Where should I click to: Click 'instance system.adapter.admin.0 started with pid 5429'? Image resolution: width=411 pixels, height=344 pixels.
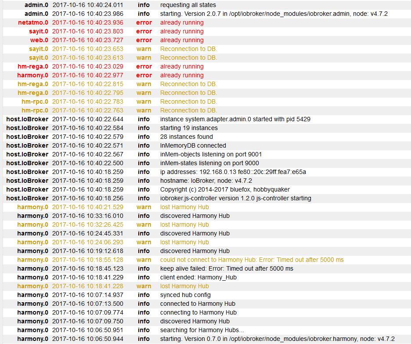coord(235,119)
